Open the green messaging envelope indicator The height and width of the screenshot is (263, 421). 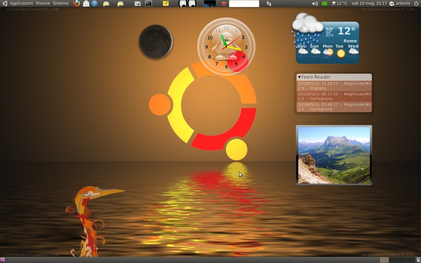[325, 4]
